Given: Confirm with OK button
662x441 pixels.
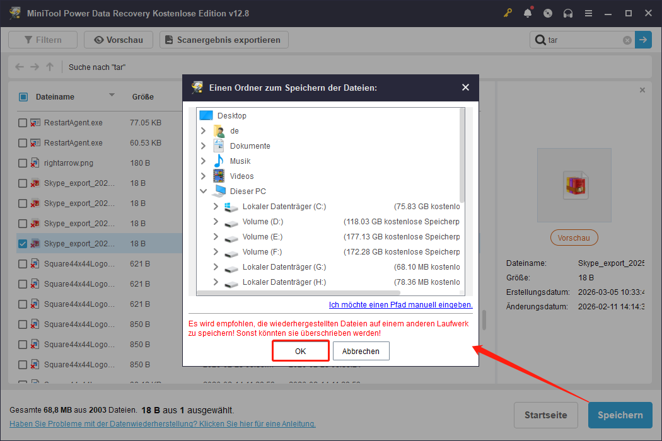Looking at the screenshot, I should click(301, 351).
